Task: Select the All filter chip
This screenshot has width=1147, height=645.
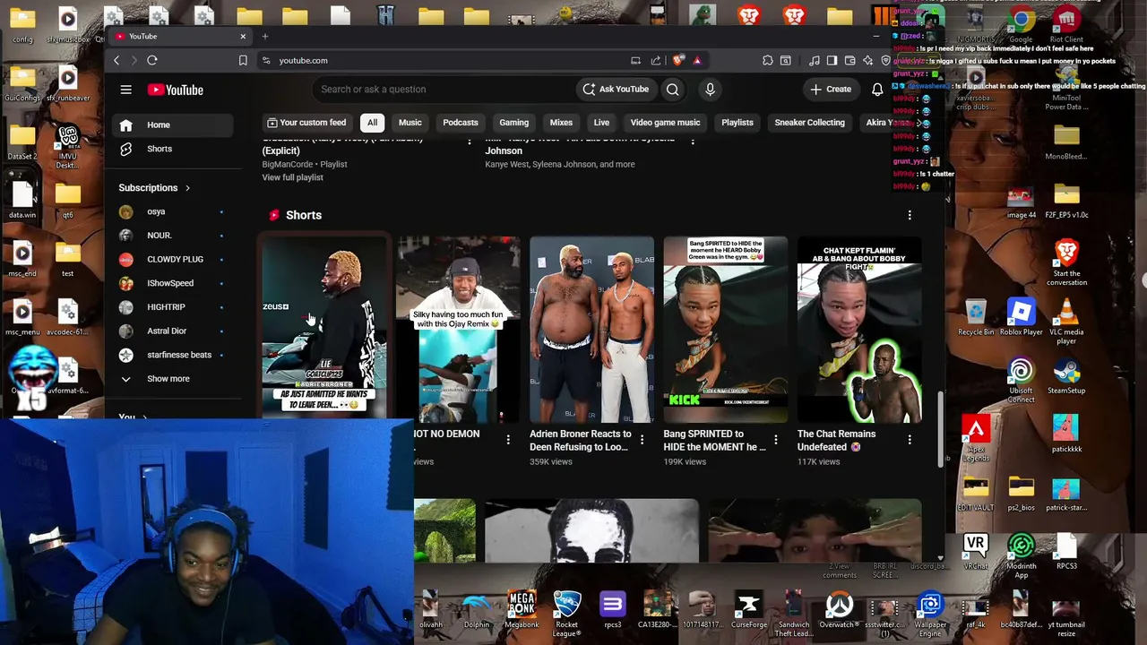Action: [x=372, y=123]
